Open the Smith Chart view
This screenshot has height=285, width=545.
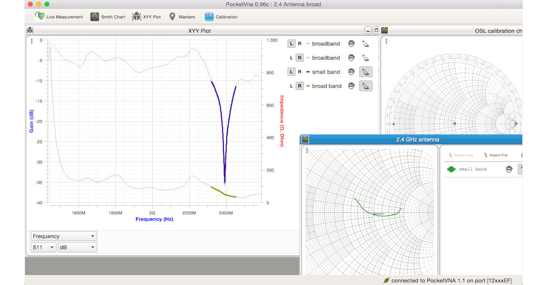[108, 17]
